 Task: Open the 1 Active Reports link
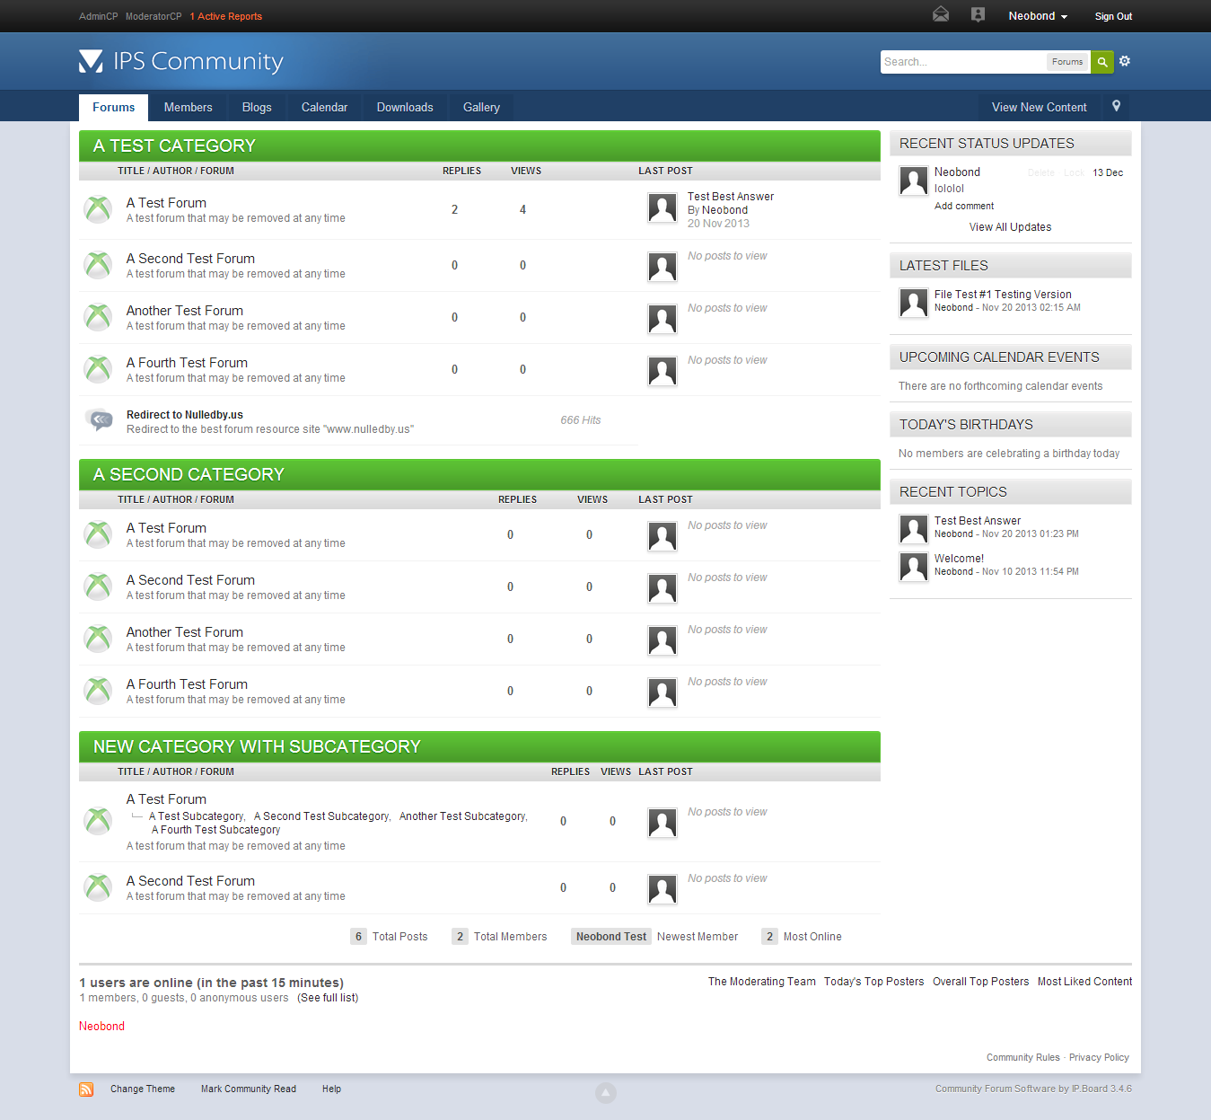click(x=226, y=16)
